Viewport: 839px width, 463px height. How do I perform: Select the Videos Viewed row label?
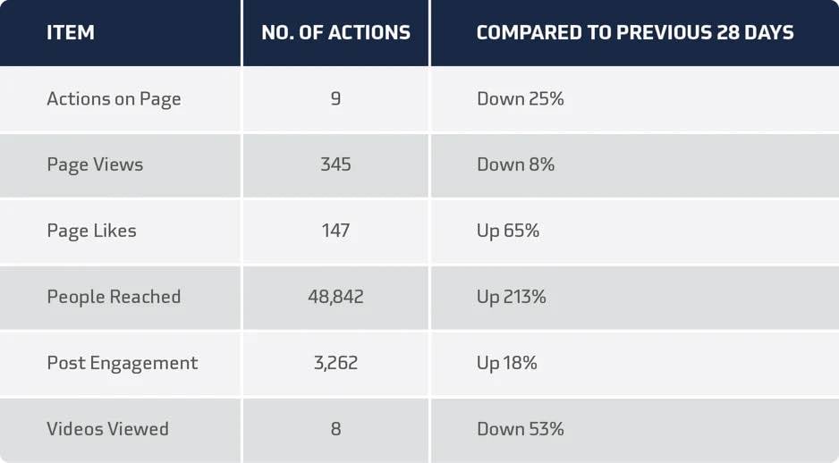107,429
